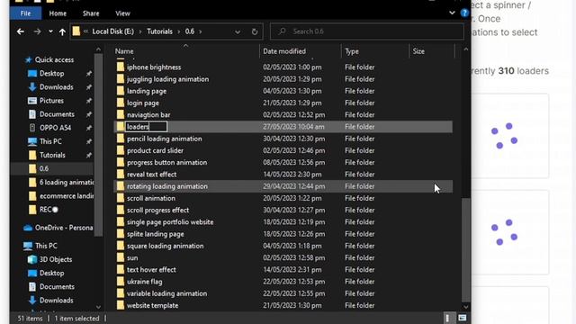Open 6 loading animation folder in sidebar
Screen dimensions: 576x324
[66, 182]
